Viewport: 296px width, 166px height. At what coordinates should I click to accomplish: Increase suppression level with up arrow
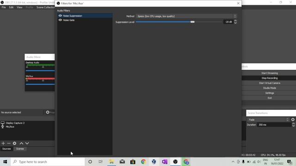pos(235,21)
